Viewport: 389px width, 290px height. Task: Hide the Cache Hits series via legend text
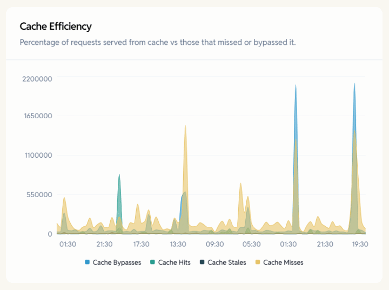click(x=175, y=262)
